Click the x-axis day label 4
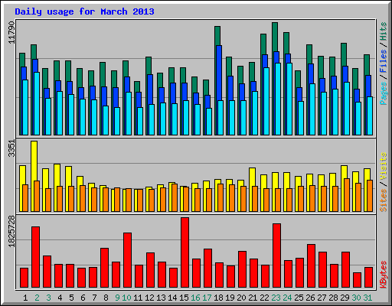392x306 pixels. (60, 298)
